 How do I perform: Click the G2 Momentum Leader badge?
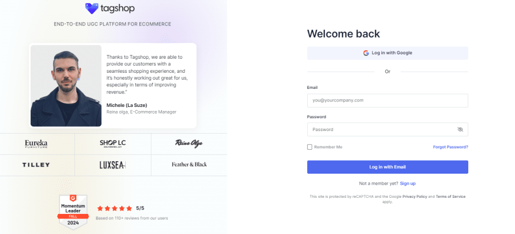pyautogui.click(x=74, y=212)
